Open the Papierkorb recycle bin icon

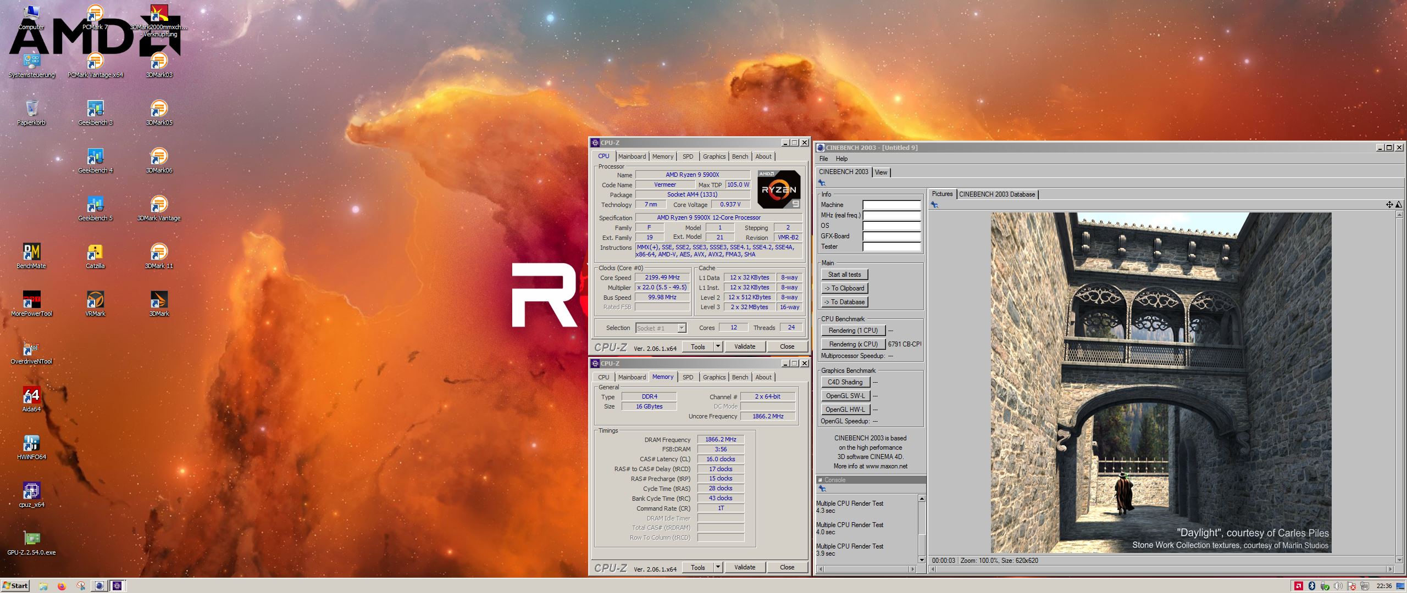click(31, 113)
